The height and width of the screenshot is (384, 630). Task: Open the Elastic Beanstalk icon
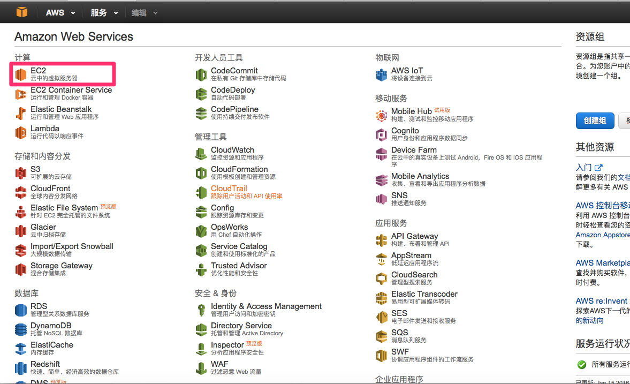click(21, 113)
